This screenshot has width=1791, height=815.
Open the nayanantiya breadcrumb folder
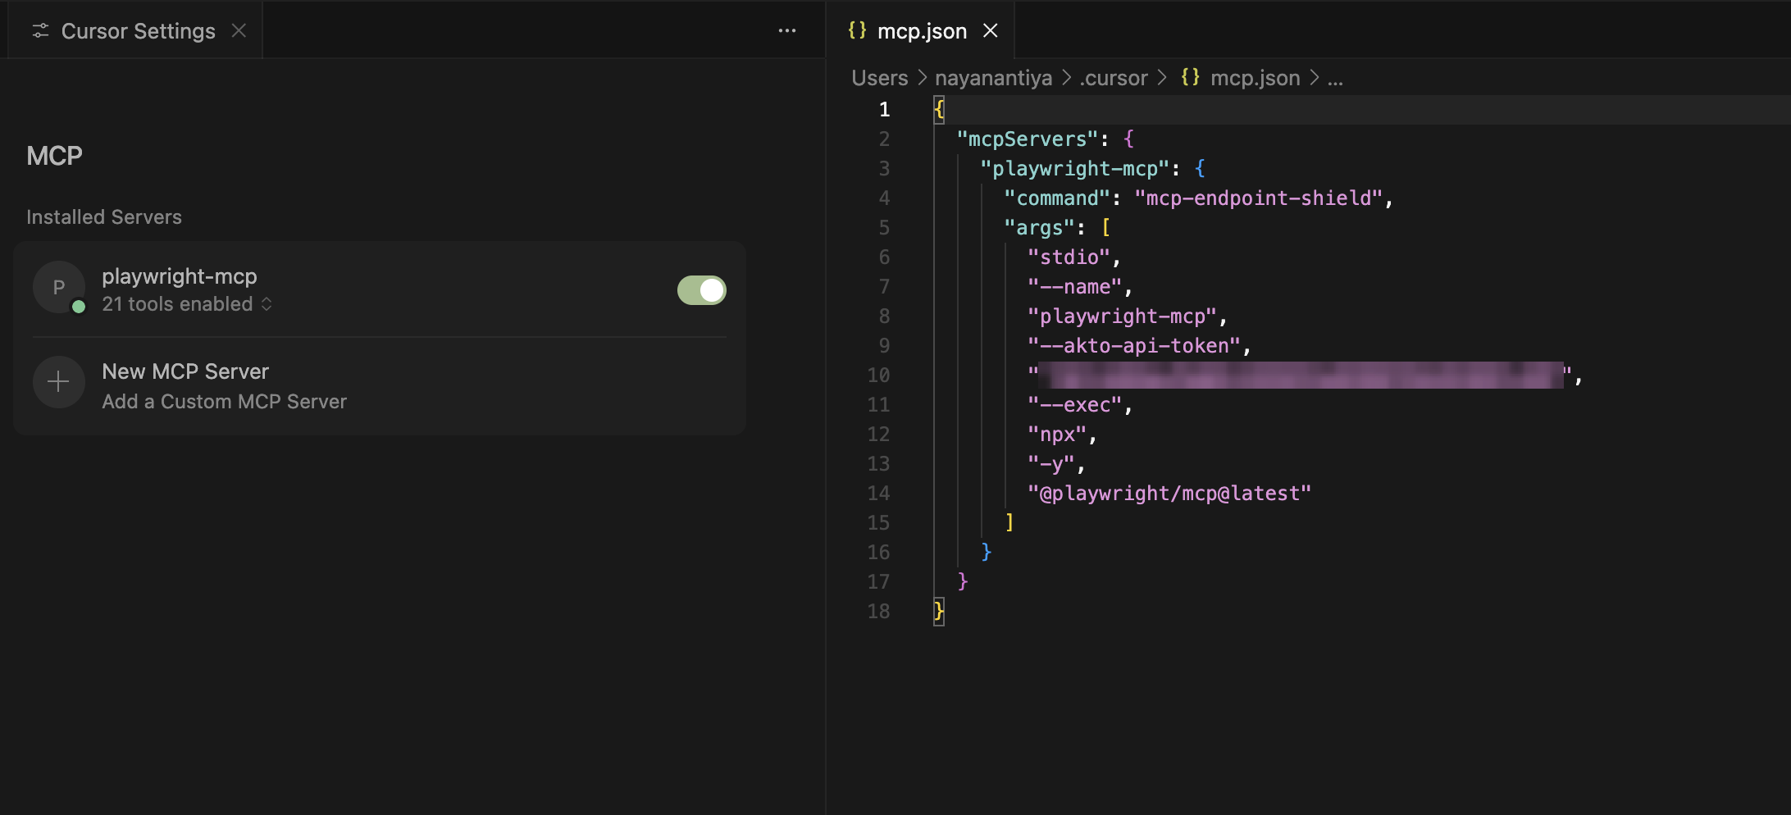click(993, 78)
